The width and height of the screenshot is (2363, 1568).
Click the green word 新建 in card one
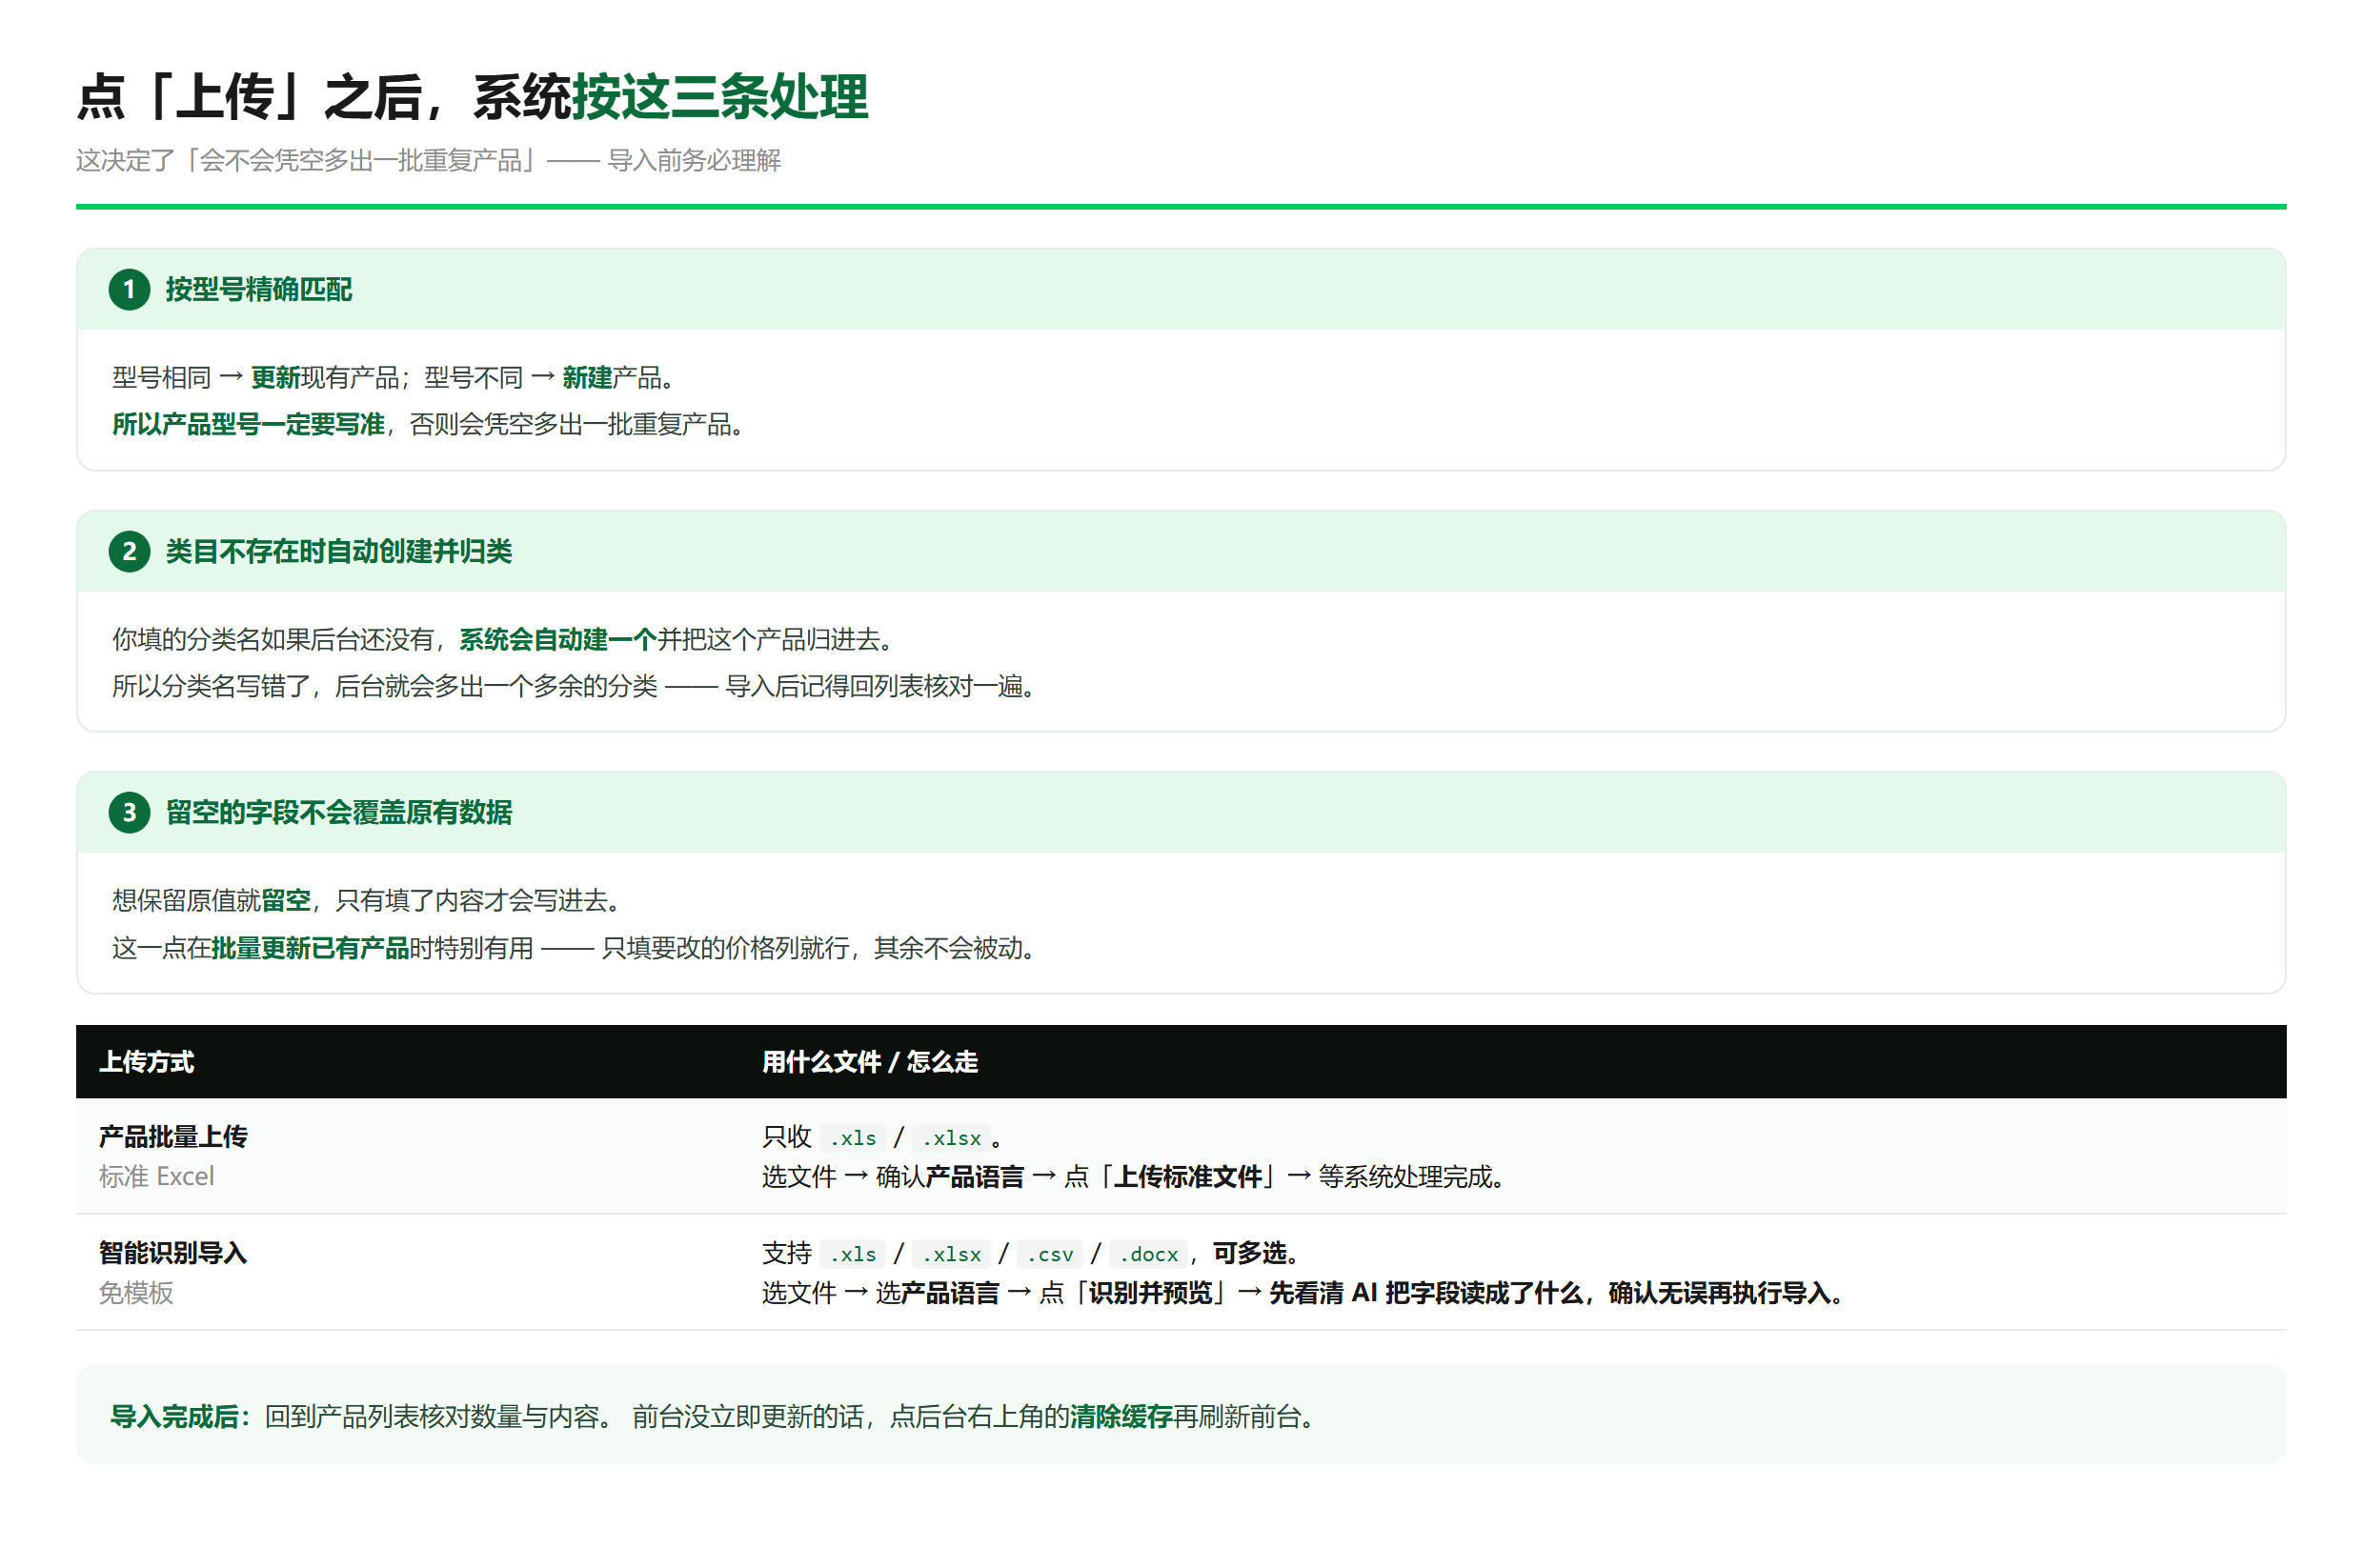coord(587,378)
